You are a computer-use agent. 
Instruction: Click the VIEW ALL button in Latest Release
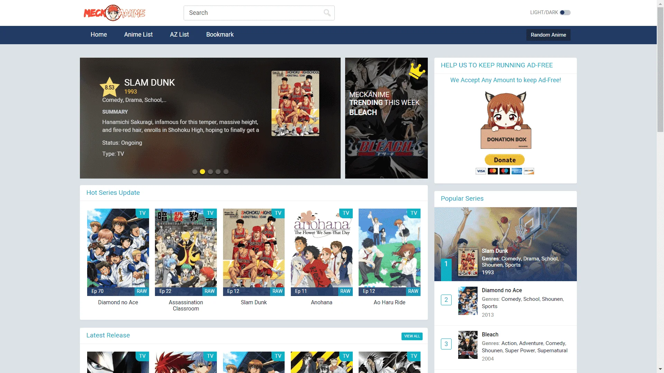pyautogui.click(x=412, y=336)
